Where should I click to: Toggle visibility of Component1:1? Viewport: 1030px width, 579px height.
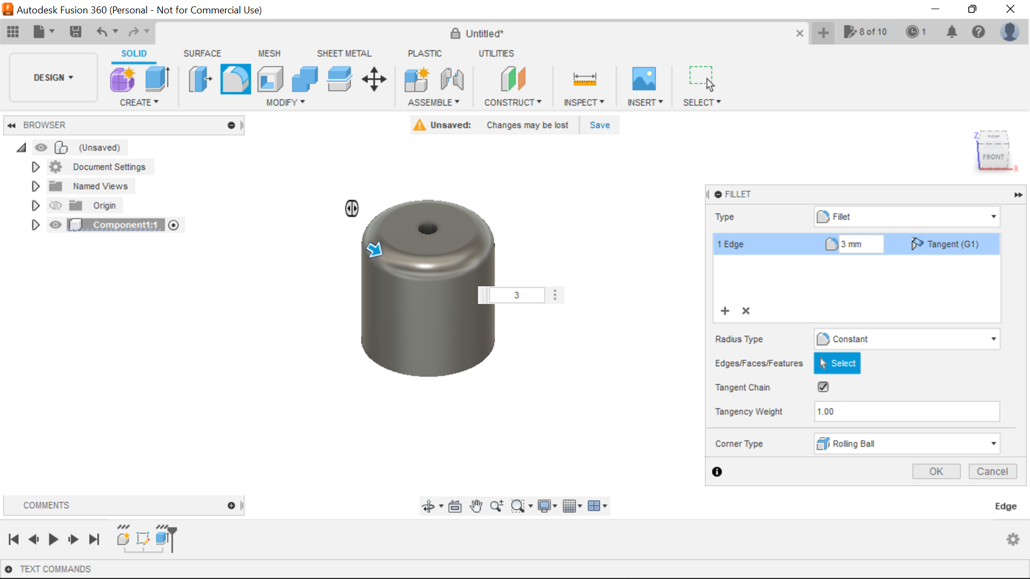[56, 224]
